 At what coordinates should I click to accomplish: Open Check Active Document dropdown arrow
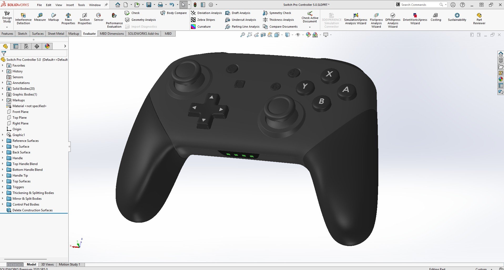[x=310, y=27]
